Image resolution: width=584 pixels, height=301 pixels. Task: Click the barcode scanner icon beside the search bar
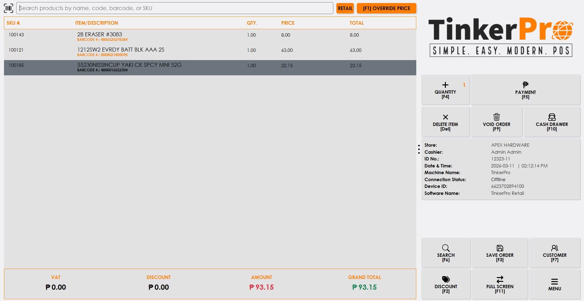tap(9, 8)
